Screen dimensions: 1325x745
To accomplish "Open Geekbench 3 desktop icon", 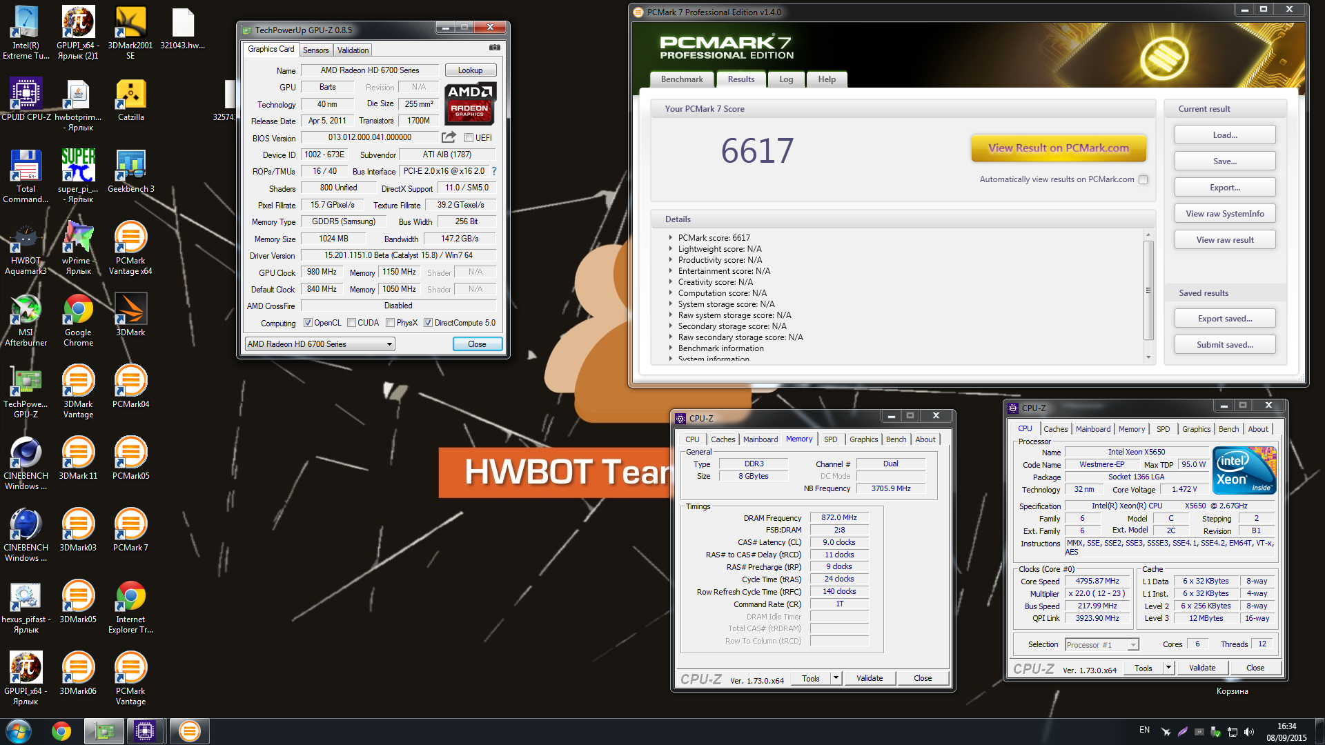I will pos(130,170).
